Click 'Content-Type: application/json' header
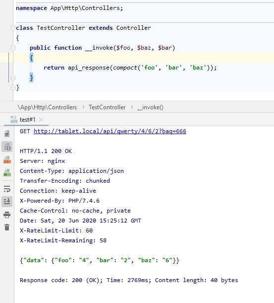 point(72,171)
